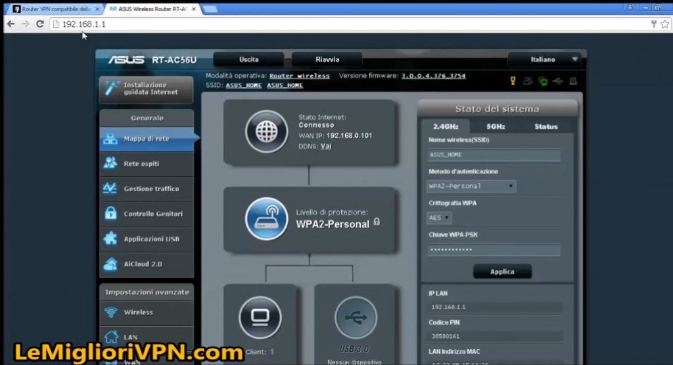This screenshot has height=365, width=673.
Task: Click the browser back arrow
Action: tap(11, 24)
